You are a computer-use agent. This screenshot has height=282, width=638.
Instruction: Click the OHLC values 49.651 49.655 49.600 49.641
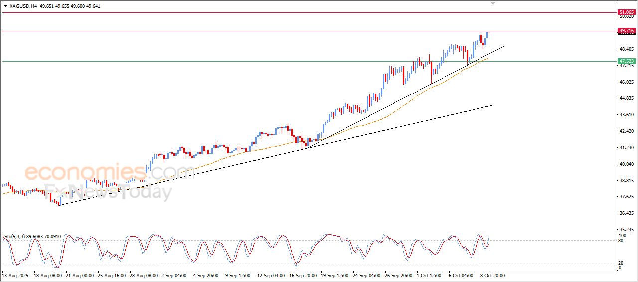(73, 6)
